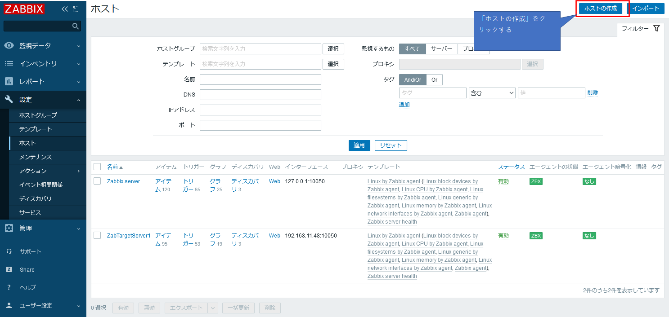Screen dimensions: 669x317
Task: Focus the IPアドレス filter input field
Action: click(x=260, y=110)
